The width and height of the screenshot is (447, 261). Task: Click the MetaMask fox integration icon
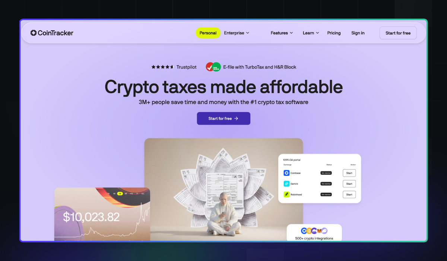319,231
